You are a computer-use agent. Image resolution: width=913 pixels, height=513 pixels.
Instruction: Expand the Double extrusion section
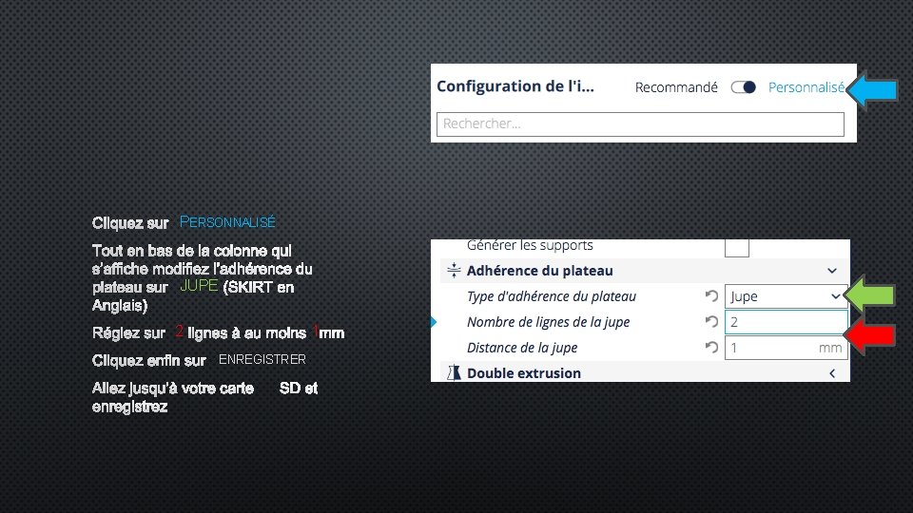pos(832,373)
